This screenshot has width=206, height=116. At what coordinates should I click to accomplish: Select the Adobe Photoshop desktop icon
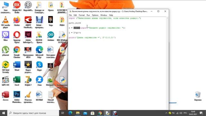coord(17,97)
